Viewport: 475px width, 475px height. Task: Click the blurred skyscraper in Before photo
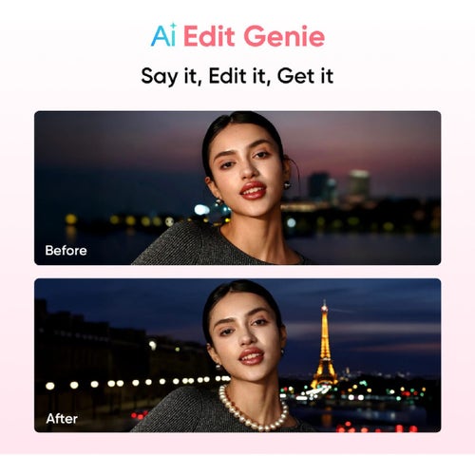pos(359,184)
